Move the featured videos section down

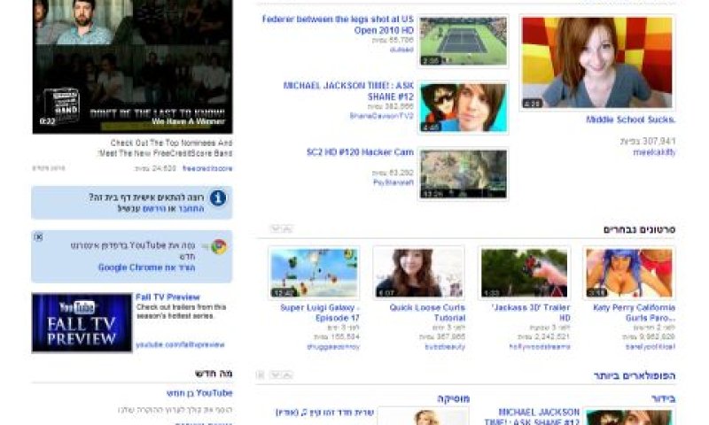coord(276,229)
